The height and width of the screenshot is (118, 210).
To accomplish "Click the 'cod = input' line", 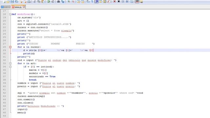I will click(67, 60).
